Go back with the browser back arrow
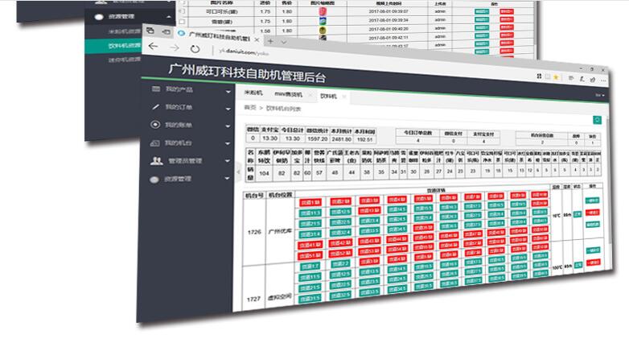Image resolution: width=629 pixels, height=343 pixels. [153, 46]
